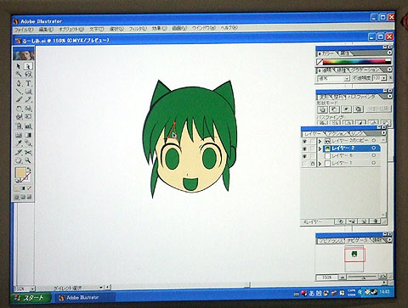This screenshot has height=308, width=408.
Task: Unlock レイヤー 1 via its lock icon
Action: click(x=312, y=164)
